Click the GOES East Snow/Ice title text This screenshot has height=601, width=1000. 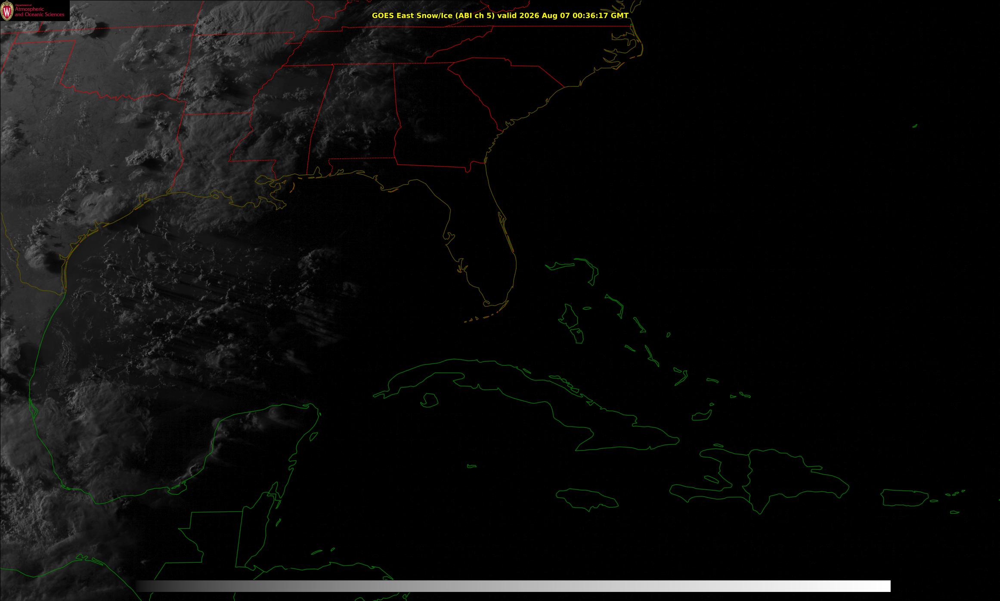[500, 15]
